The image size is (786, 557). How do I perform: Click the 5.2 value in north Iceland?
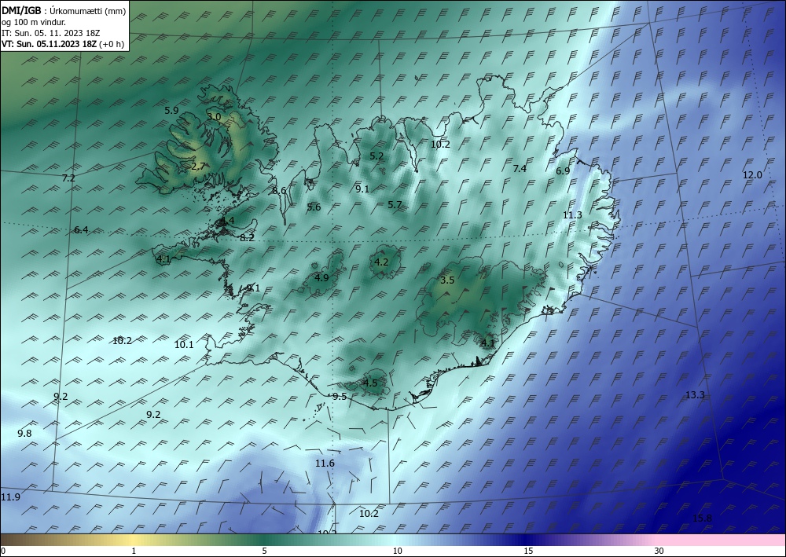coord(376,156)
